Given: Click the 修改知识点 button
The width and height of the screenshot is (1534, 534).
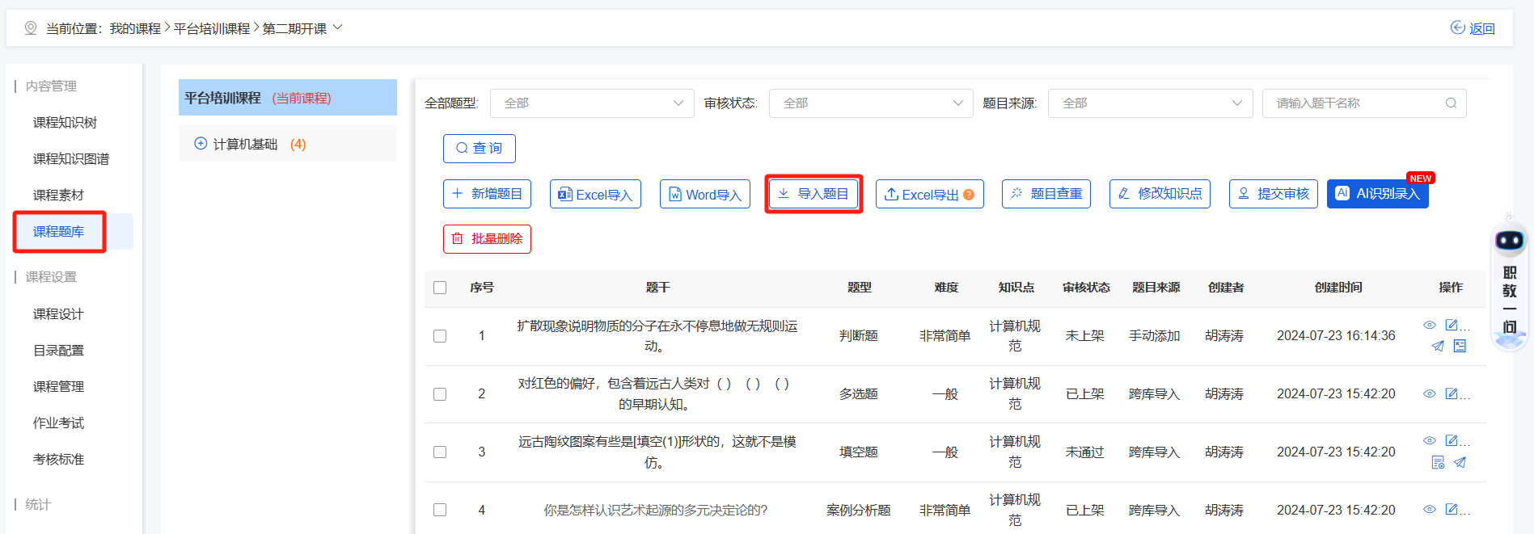Looking at the screenshot, I should pyautogui.click(x=1160, y=194).
